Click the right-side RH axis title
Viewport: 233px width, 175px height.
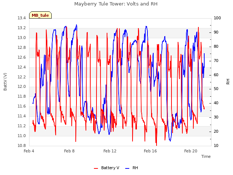coord(228,82)
